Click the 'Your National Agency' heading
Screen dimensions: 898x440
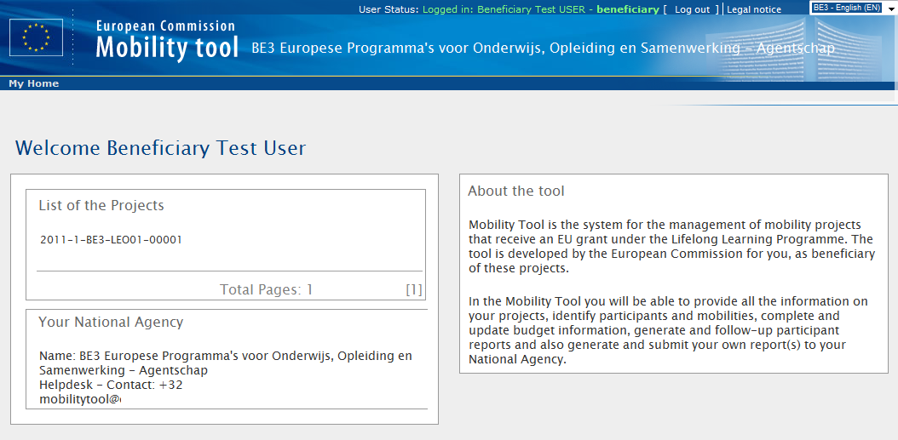[x=111, y=323]
